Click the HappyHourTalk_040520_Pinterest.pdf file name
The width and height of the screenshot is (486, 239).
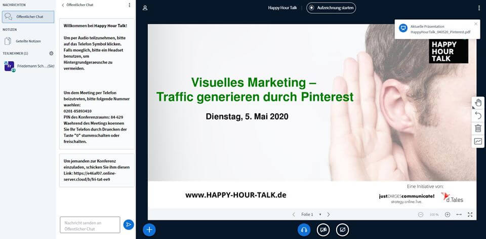click(x=440, y=31)
